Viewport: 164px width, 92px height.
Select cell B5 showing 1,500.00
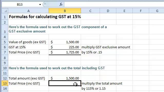pyautogui.click(x=65, y=42)
